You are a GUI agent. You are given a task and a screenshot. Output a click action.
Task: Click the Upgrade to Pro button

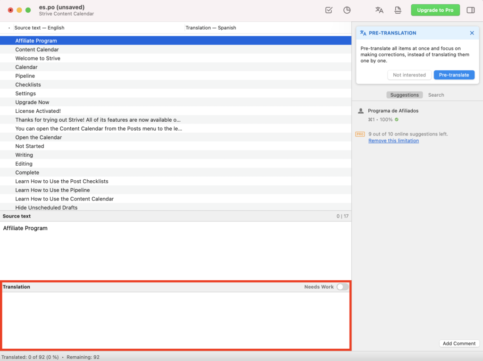[435, 10]
